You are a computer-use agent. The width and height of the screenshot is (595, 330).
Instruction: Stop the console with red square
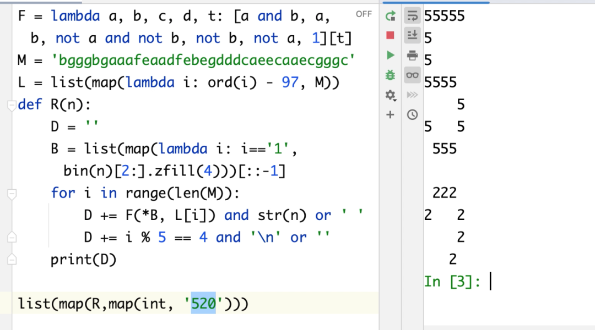click(x=390, y=36)
